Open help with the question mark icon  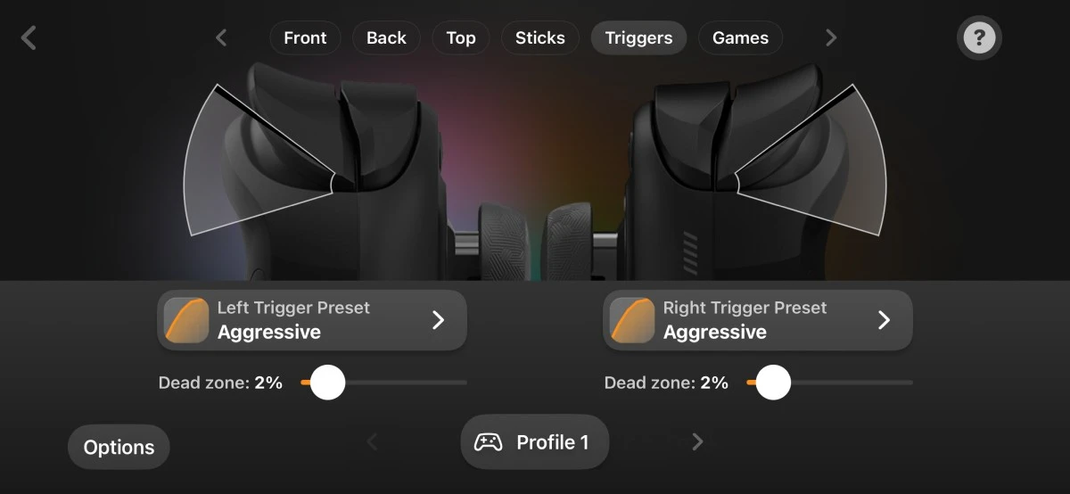pyautogui.click(x=979, y=37)
